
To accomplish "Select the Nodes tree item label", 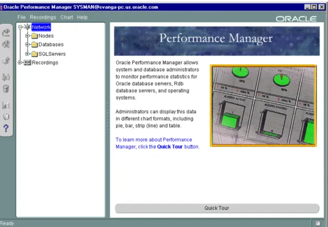I will click(46, 36).
